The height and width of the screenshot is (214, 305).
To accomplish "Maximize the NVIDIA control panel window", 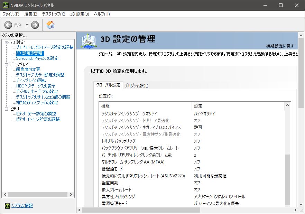I will click(281, 5).
